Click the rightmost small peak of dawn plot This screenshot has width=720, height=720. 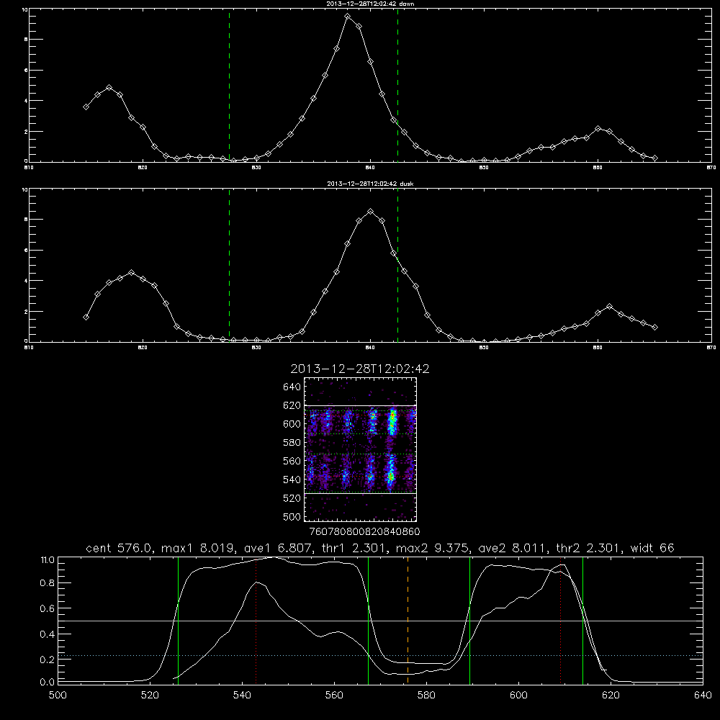pos(598,129)
